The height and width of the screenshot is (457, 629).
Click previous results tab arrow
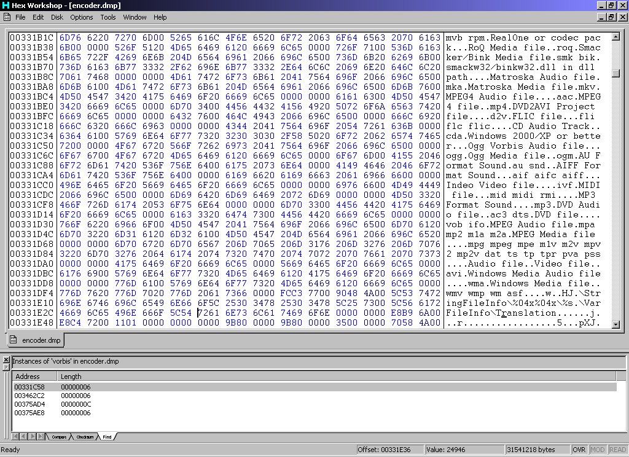23,437
